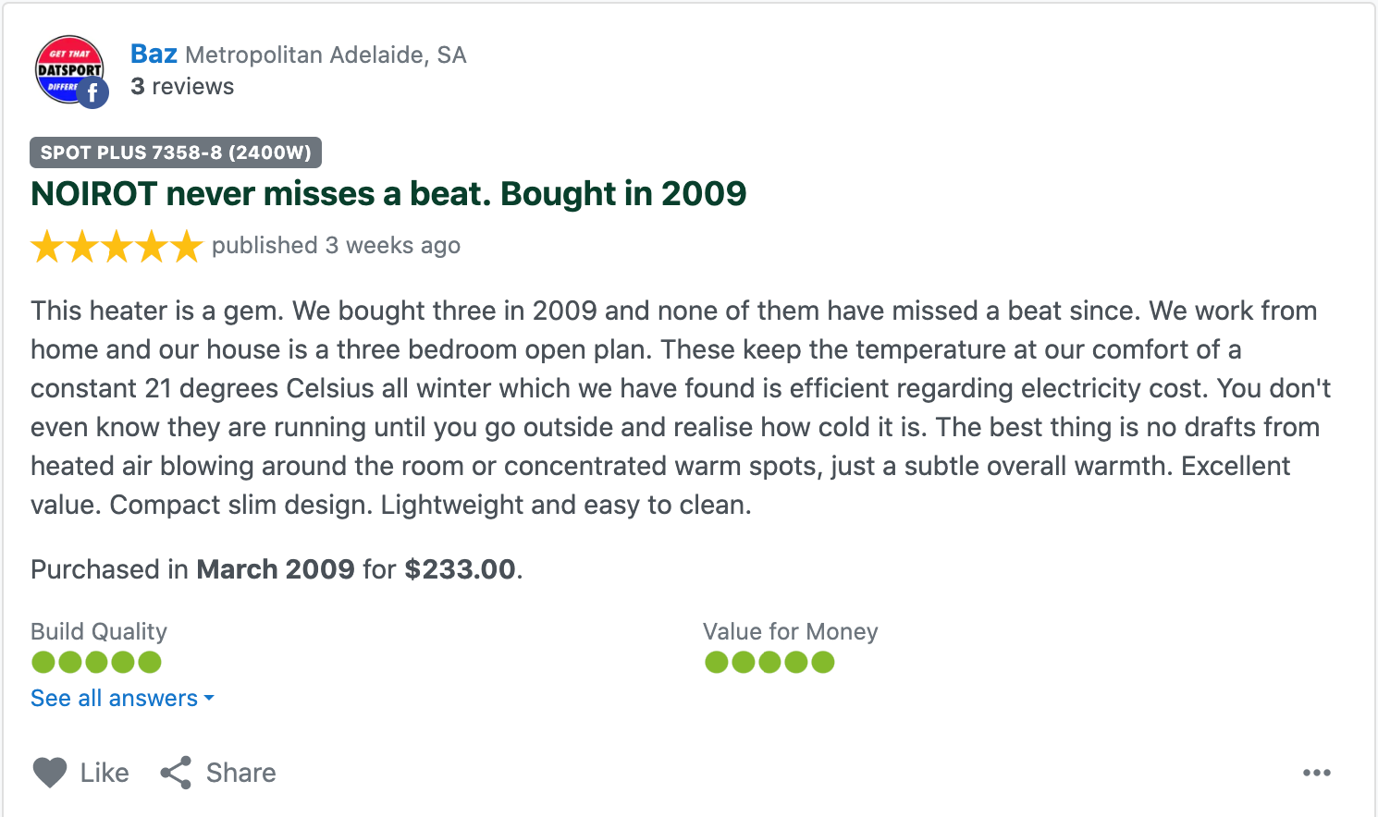The width and height of the screenshot is (1378, 817).
Task: Click the Share arrow icon
Action: click(x=176, y=773)
